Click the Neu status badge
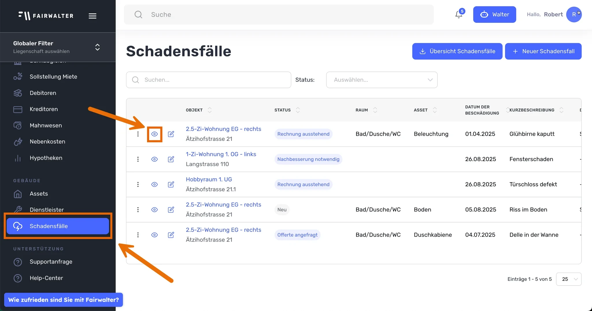Screen dimensions: 592x311 [x=282, y=209]
